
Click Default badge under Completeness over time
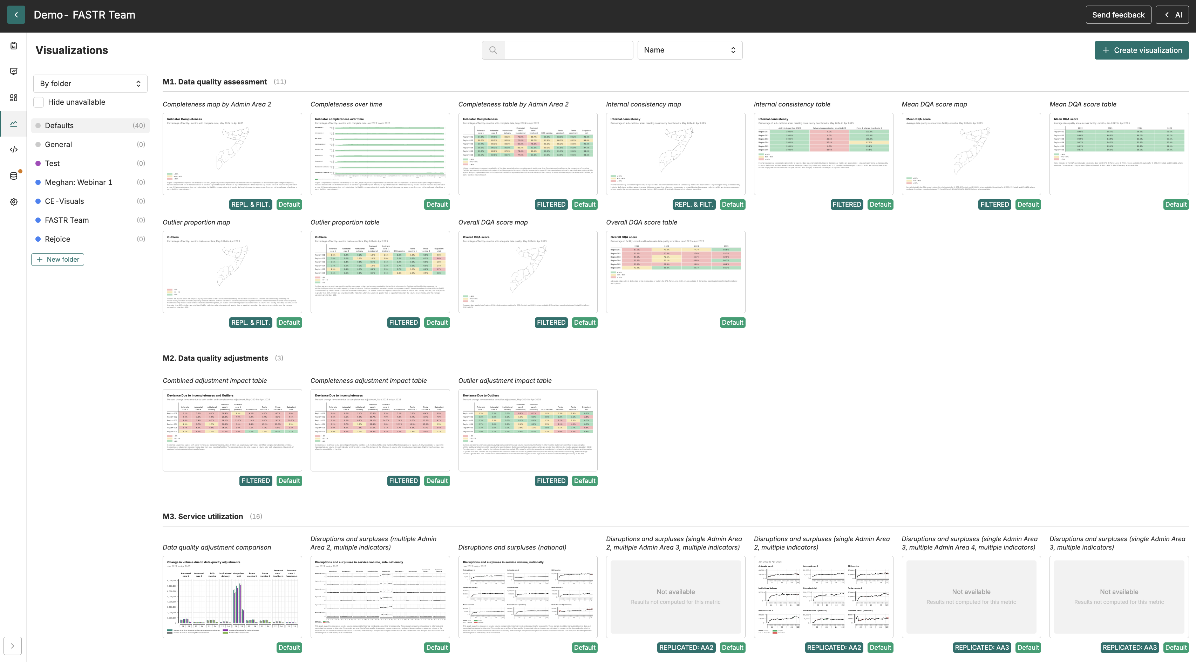(437, 205)
